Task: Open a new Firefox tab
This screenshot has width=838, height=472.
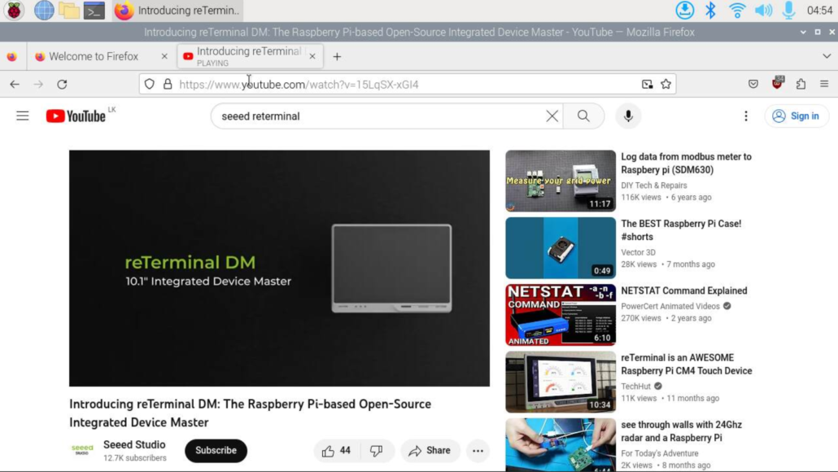Action: coord(337,56)
